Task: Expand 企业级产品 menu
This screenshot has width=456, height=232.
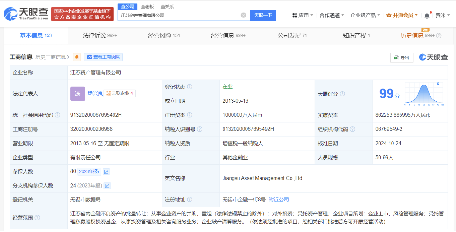Action: coord(365,15)
